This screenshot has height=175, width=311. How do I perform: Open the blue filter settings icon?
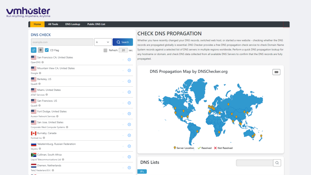(34, 50)
